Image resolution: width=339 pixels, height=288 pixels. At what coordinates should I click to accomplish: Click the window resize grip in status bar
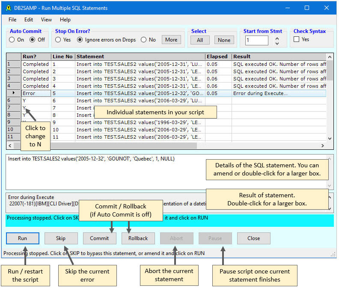pos(333,255)
